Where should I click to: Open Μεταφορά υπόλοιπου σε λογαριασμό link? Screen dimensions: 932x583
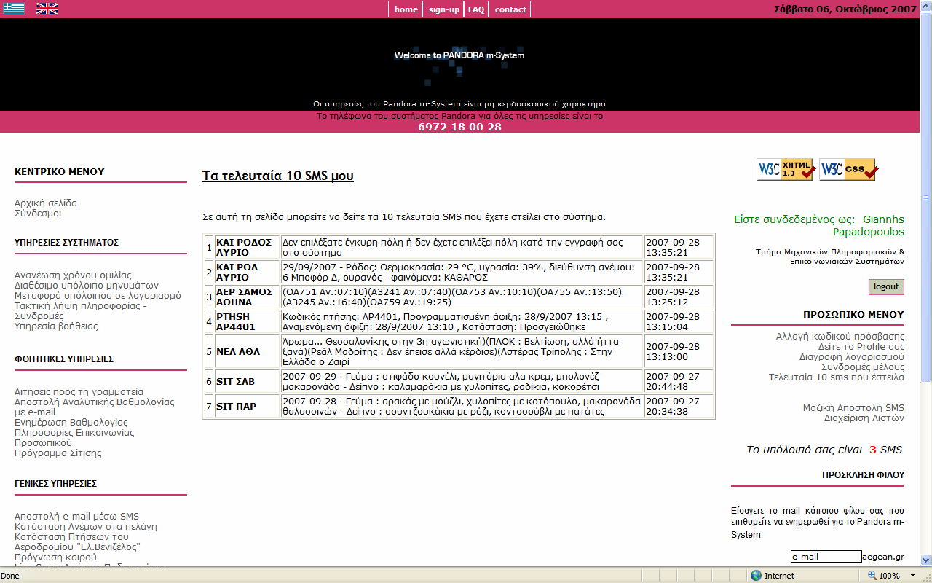click(98, 295)
